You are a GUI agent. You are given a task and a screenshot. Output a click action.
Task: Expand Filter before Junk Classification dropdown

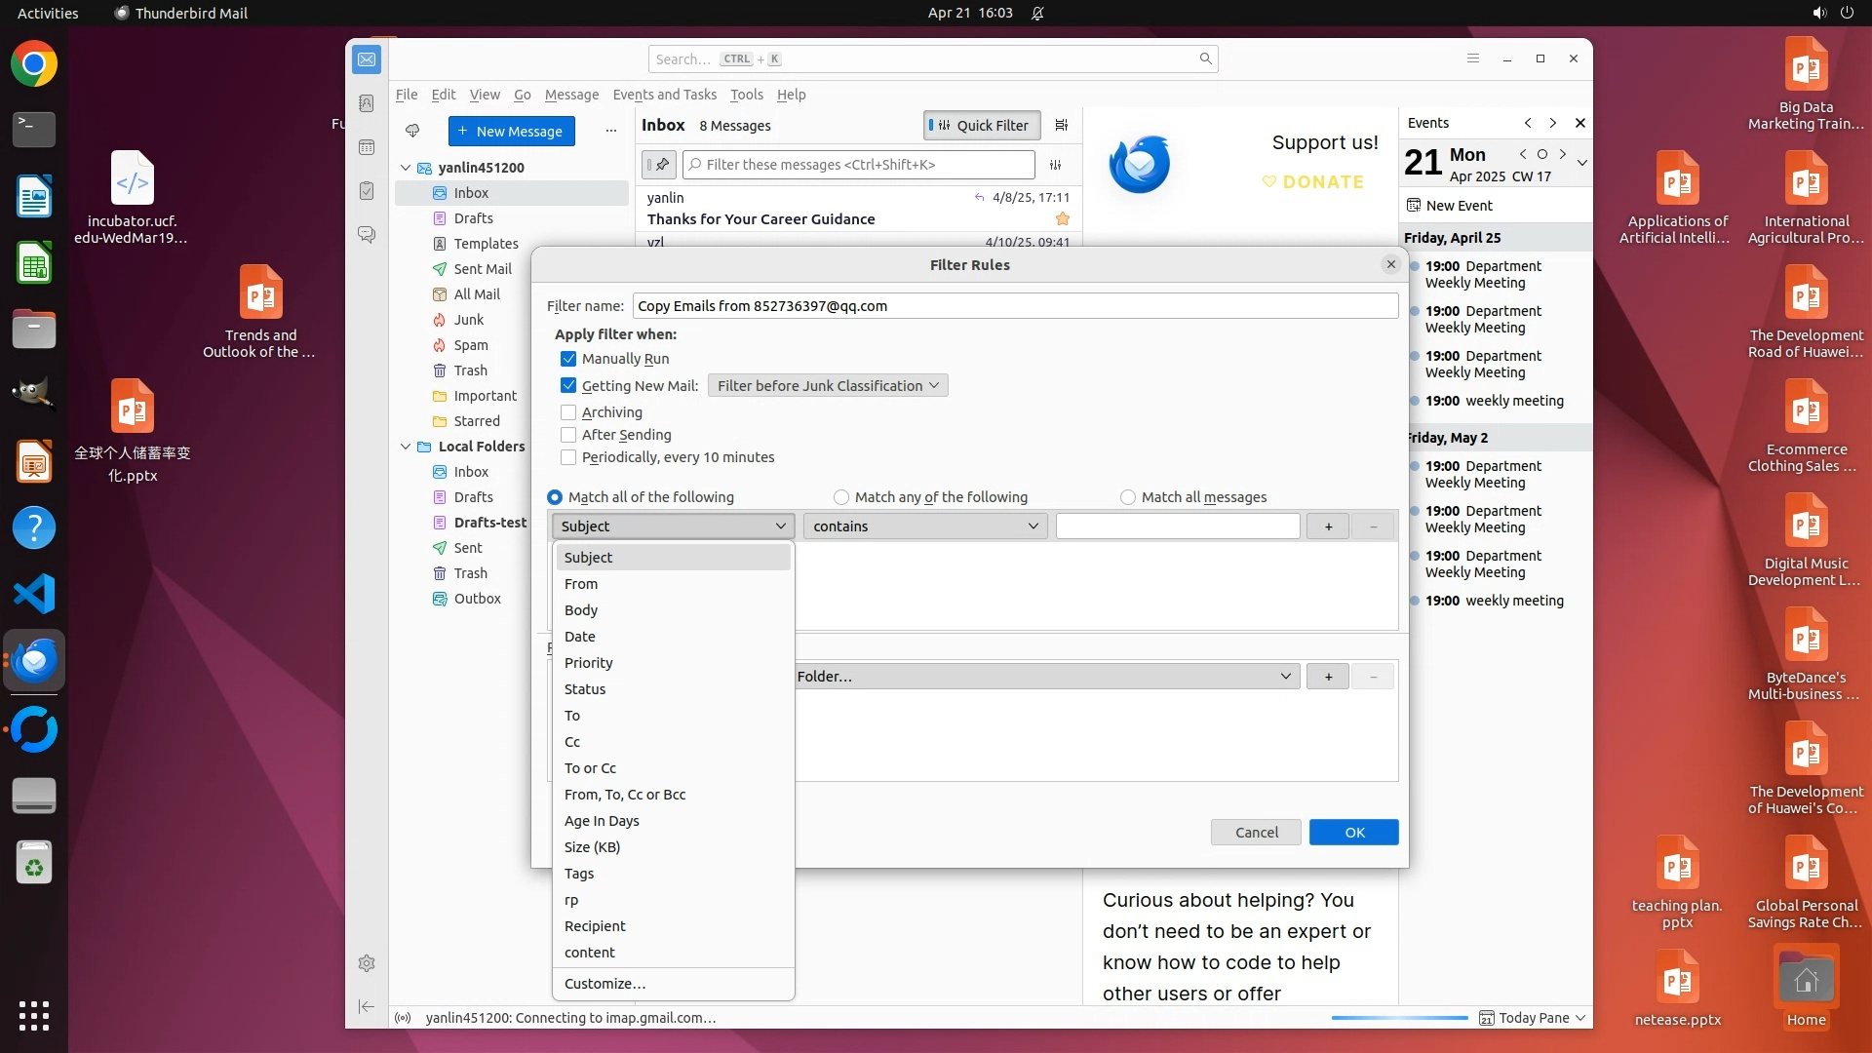(x=827, y=386)
